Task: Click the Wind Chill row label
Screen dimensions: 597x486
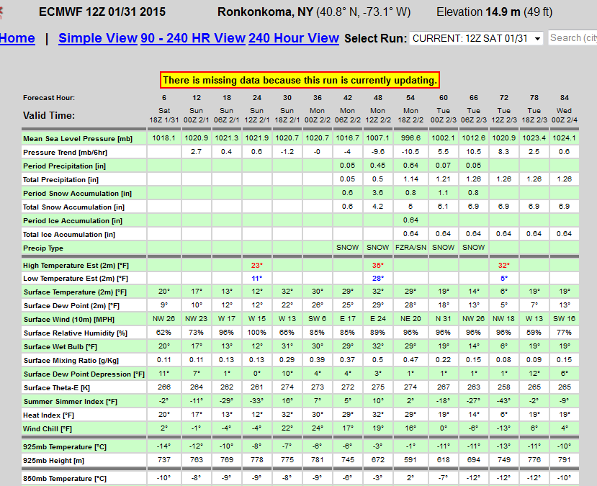Action: coord(48,429)
